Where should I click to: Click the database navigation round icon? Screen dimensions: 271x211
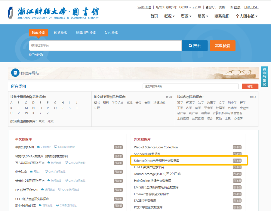[15, 73]
